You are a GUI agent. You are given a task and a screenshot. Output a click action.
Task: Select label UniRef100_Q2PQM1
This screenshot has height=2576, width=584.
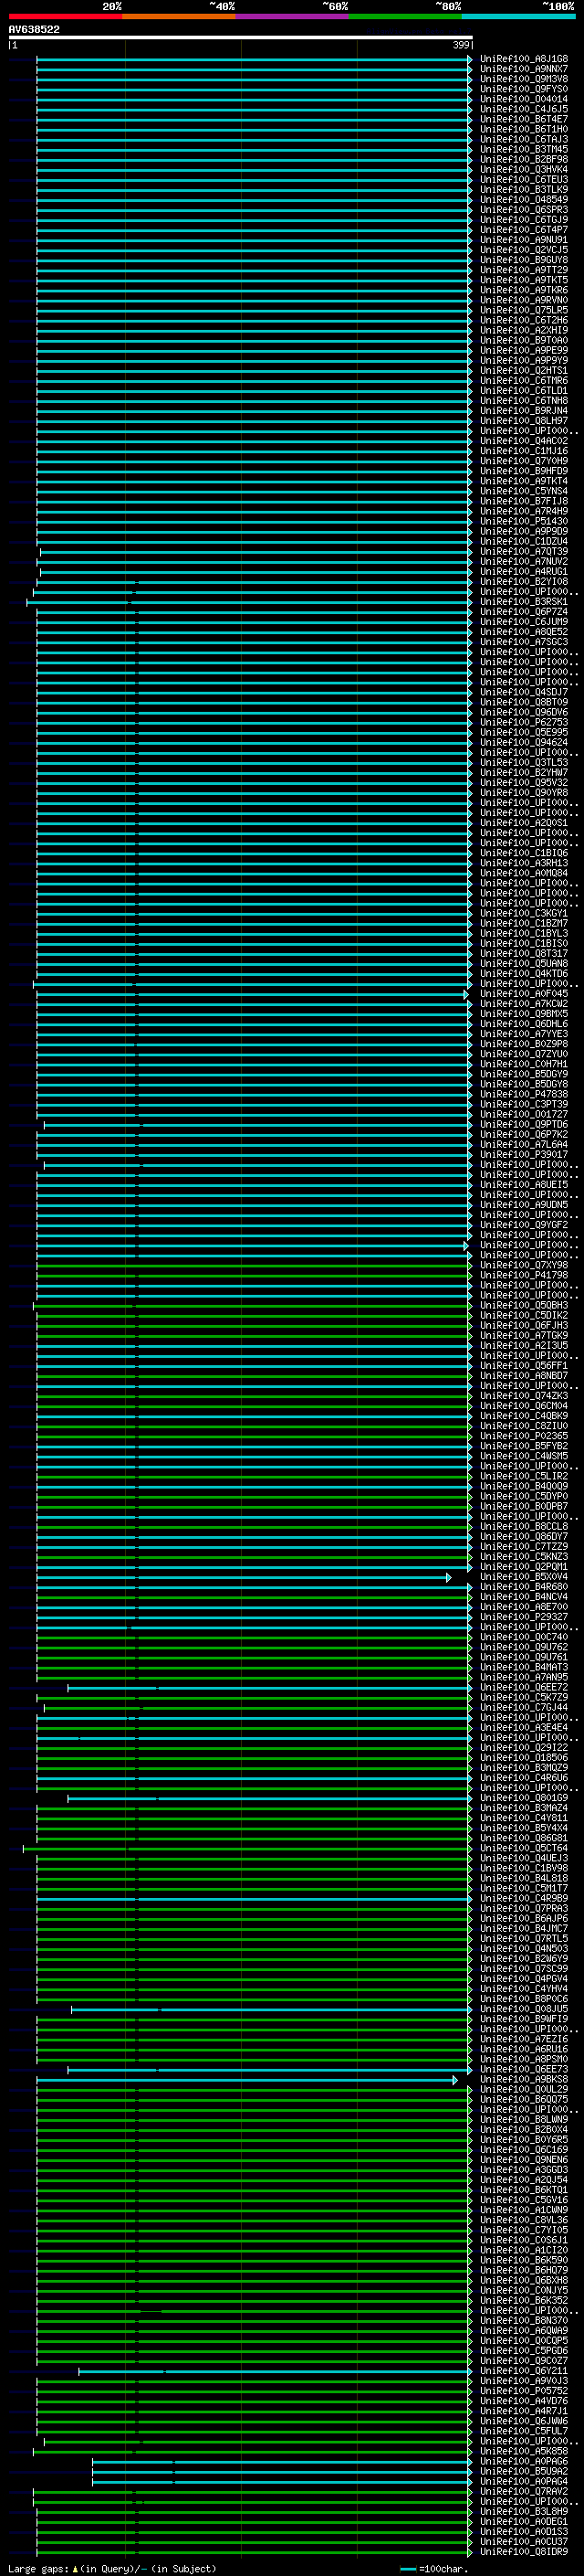pos(524,1567)
